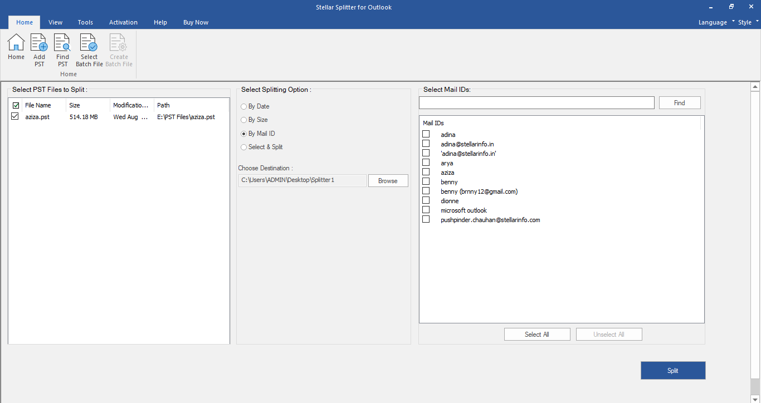This screenshot has width=761, height=403.
Task: Click the 514.18 MB size cell
Action: (x=84, y=117)
